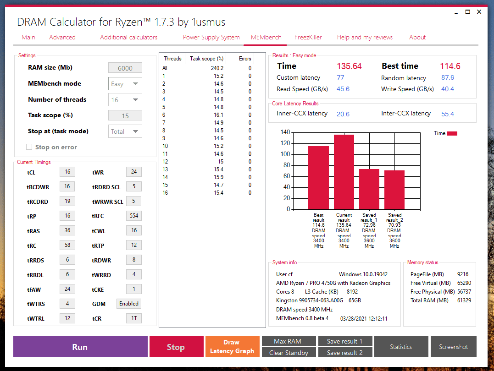Image resolution: width=494 pixels, height=371 pixels.
Task: Click the Inner-CCX latency value 20.6
Action: pos(343,114)
